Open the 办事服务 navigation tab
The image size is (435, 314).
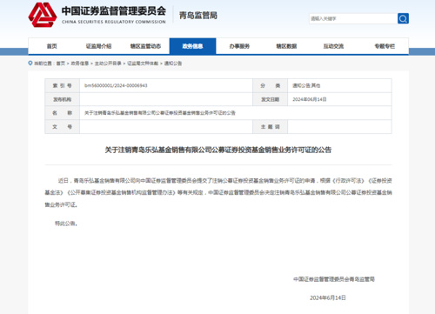239,46
